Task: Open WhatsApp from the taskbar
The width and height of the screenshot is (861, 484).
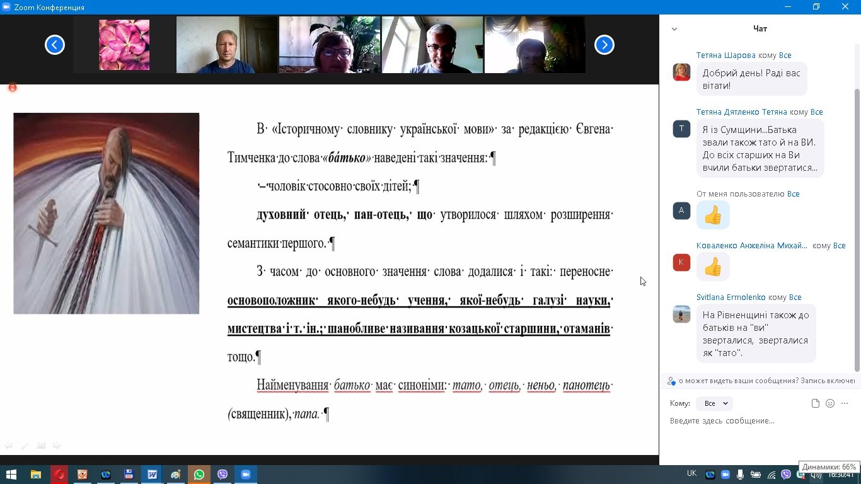Action: pyautogui.click(x=199, y=475)
